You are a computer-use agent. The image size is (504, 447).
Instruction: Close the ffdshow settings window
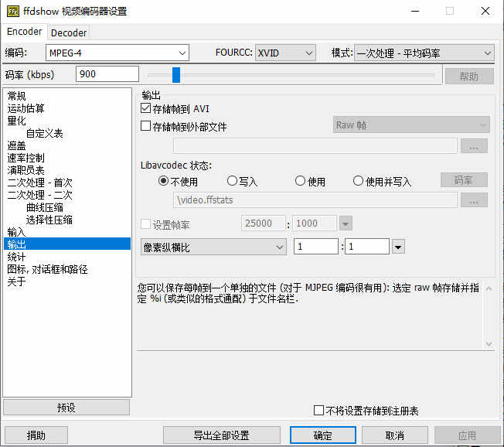pos(485,12)
